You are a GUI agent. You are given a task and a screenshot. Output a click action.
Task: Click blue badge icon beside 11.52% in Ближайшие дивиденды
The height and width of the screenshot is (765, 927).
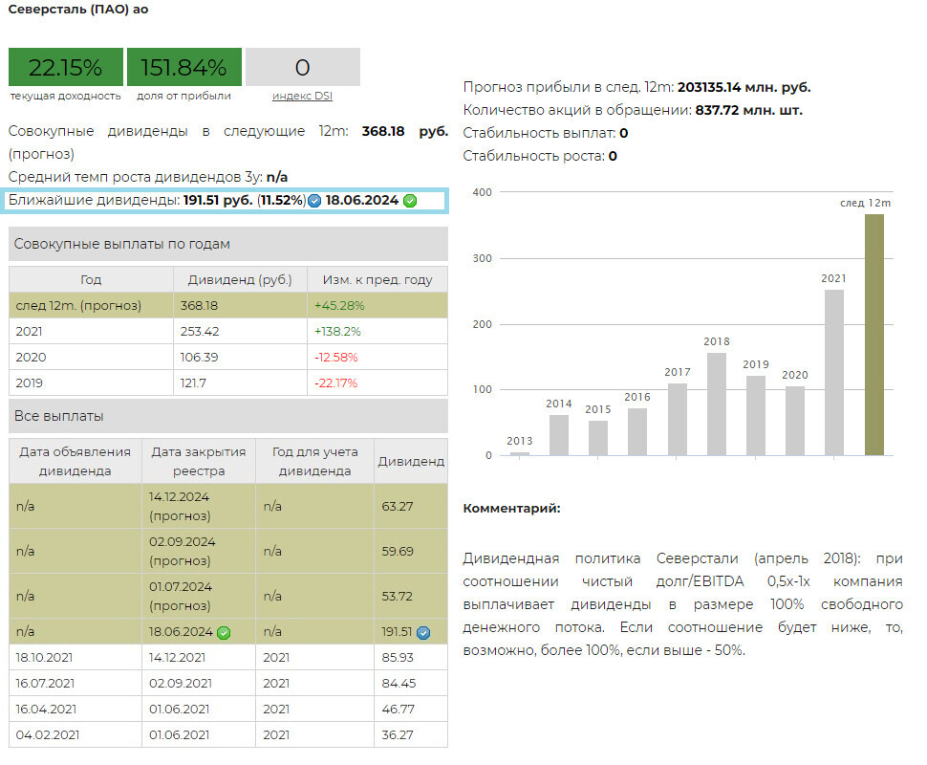(314, 201)
